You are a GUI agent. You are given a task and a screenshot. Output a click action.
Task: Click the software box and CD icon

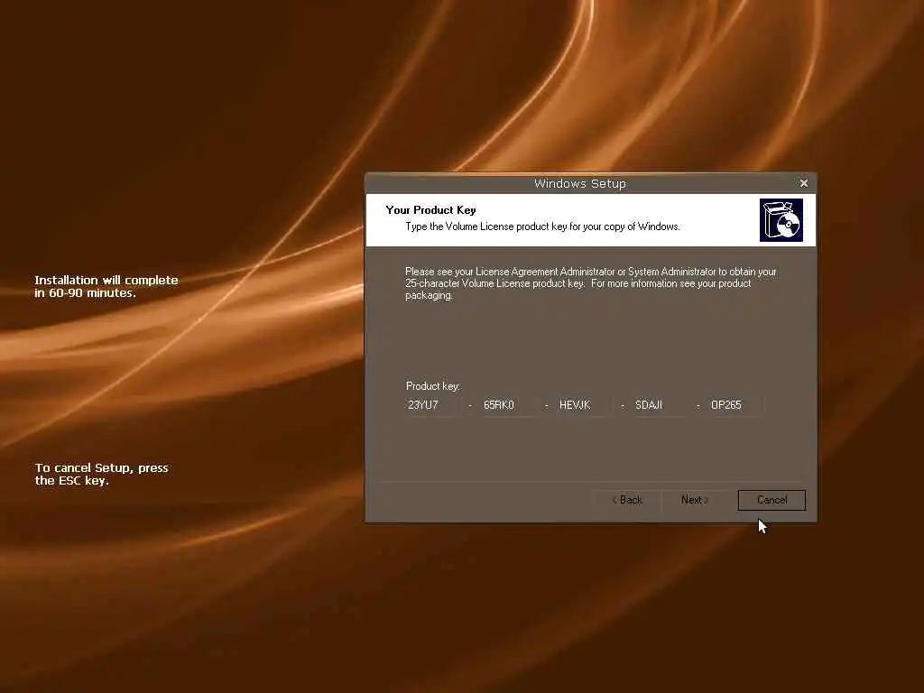click(781, 220)
